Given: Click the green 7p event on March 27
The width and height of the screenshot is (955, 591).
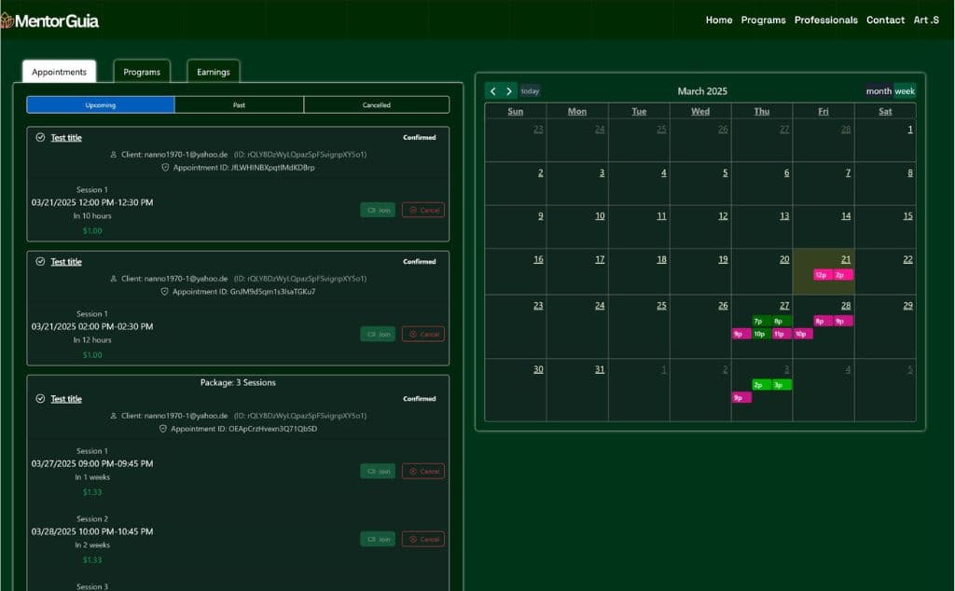Looking at the screenshot, I should (761, 321).
